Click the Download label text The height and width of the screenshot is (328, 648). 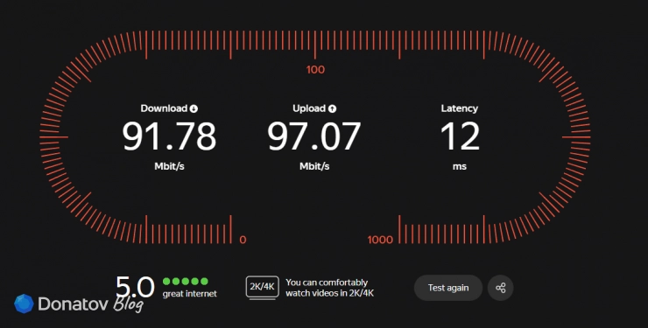[164, 108]
